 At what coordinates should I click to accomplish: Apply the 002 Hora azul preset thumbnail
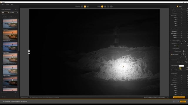(10, 46)
